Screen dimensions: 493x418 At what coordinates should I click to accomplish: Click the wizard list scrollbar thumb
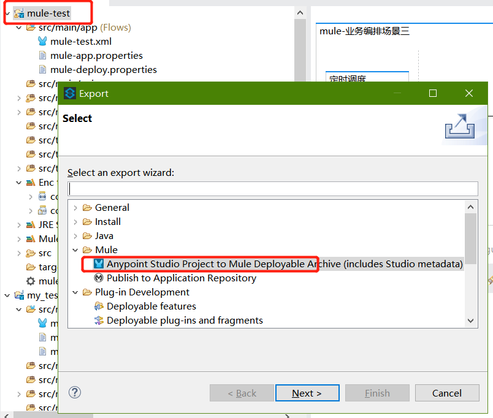pyautogui.click(x=471, y=239)
